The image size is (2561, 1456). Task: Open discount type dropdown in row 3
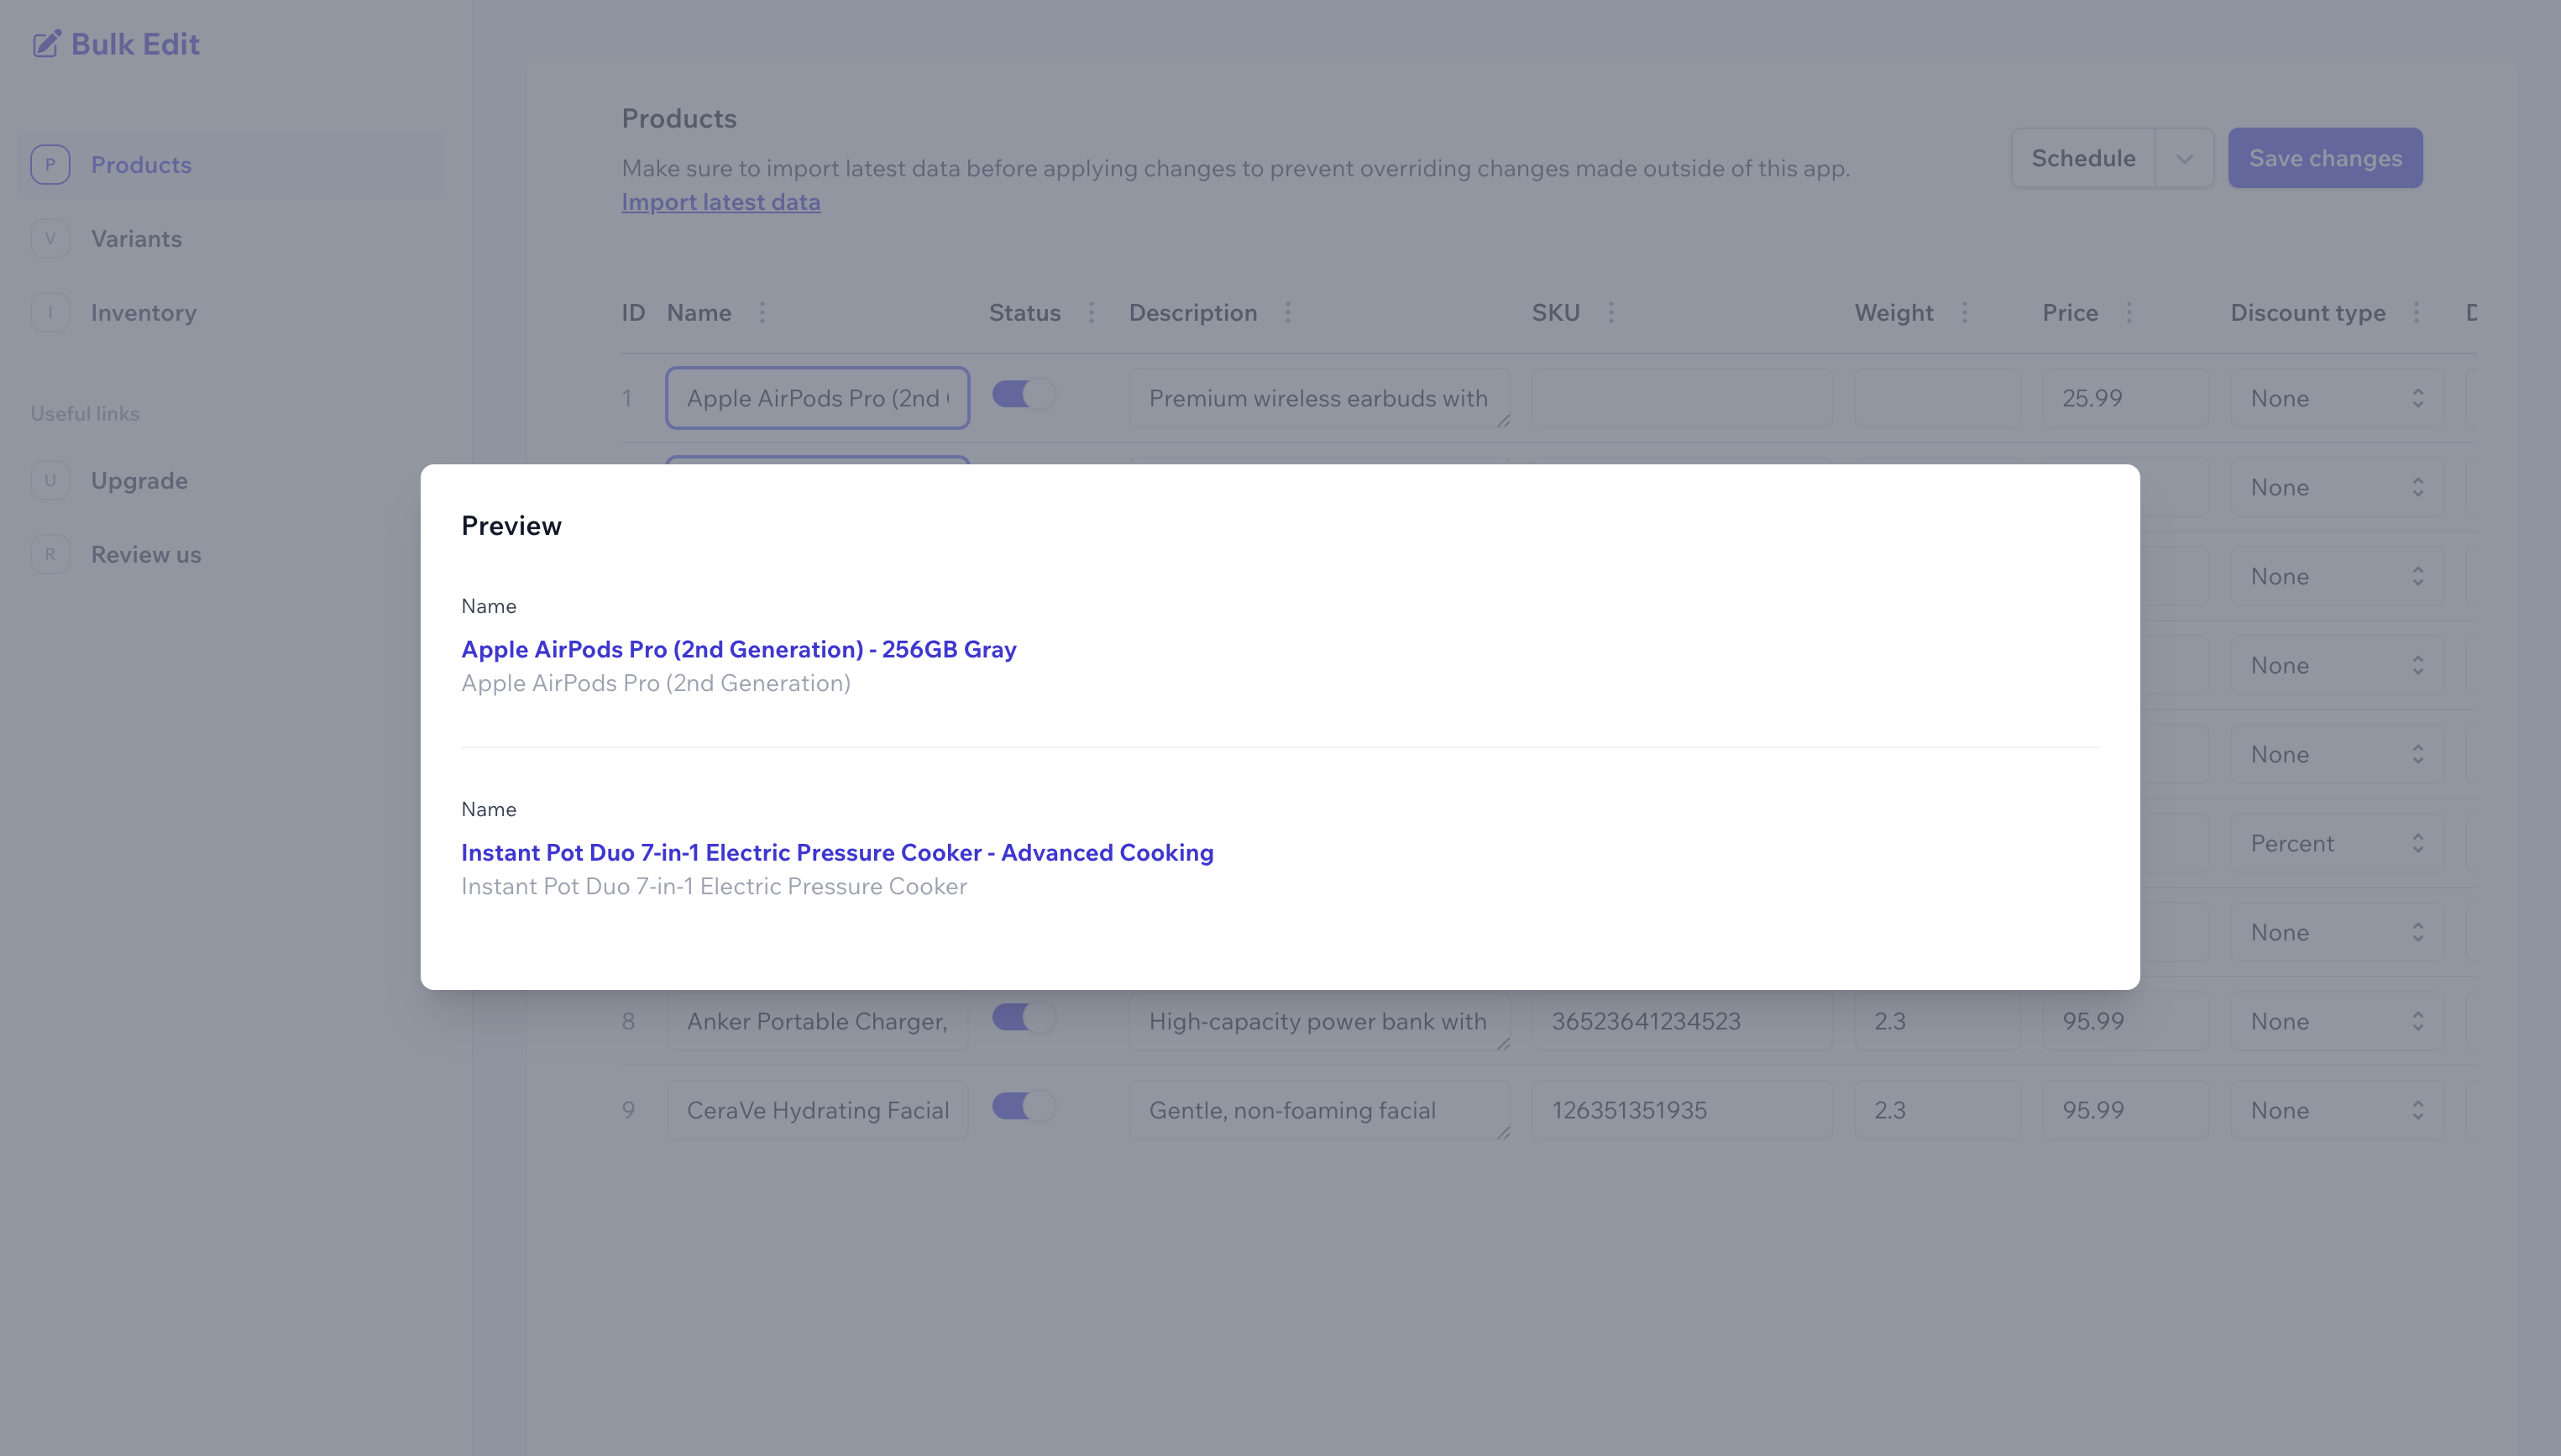click(2337, 576)
